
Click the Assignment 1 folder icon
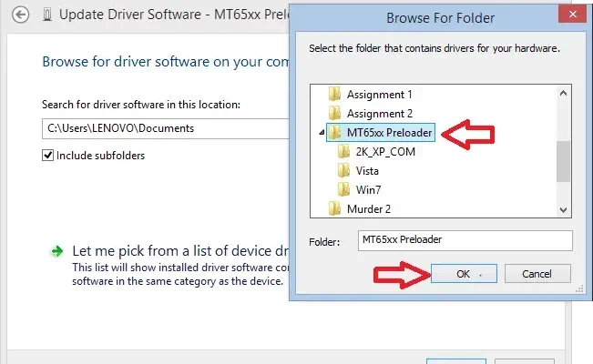pyautogui.click(x=334, y=94)
